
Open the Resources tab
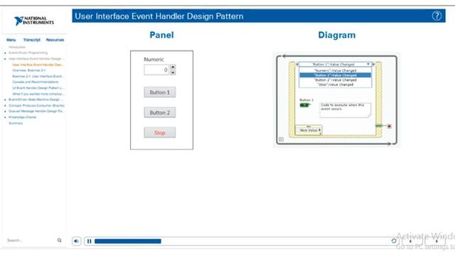pyautogui.click(x=55, y=40)
